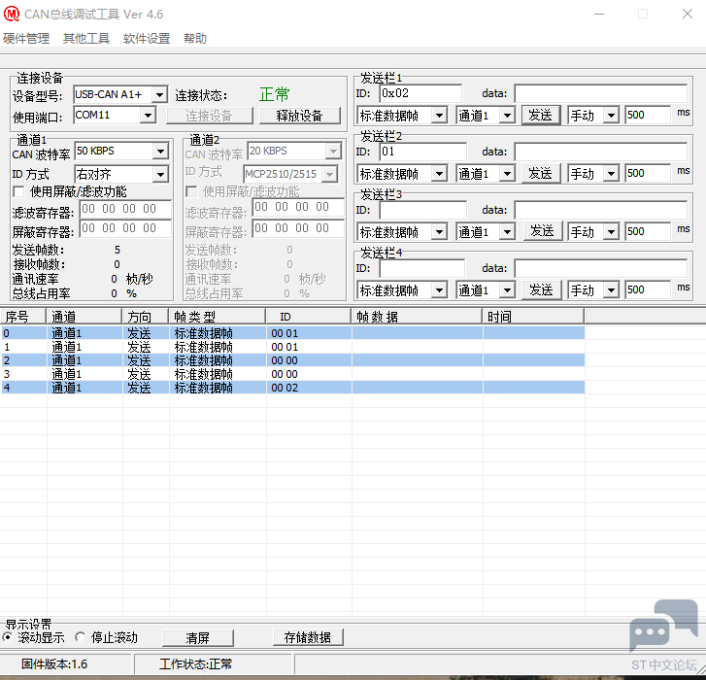Click the 序号 column header
Image resolution: width=706 pixels, height=680 pixels.
[23, 317]
